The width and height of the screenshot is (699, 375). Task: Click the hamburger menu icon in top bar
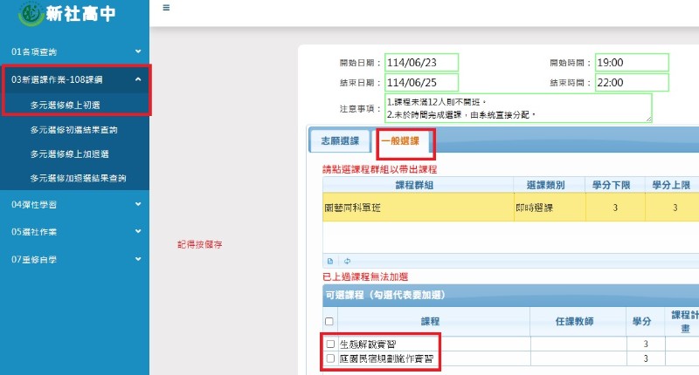(x=166, y=7)
